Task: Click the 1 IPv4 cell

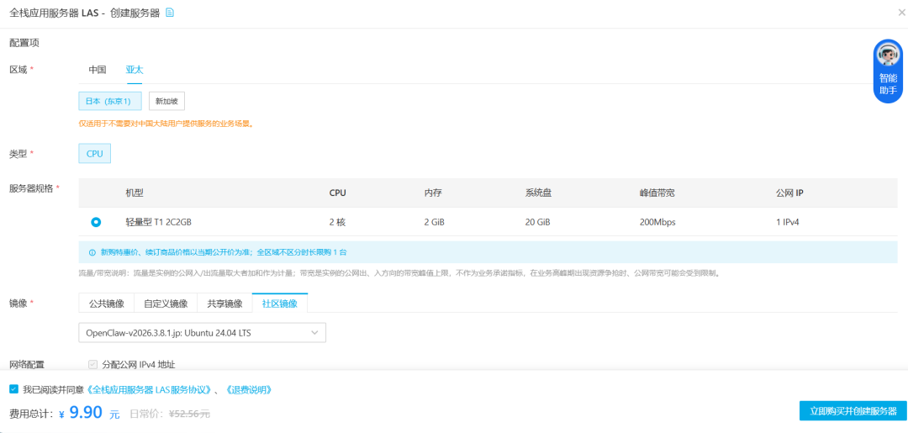Action: (788, 222)
